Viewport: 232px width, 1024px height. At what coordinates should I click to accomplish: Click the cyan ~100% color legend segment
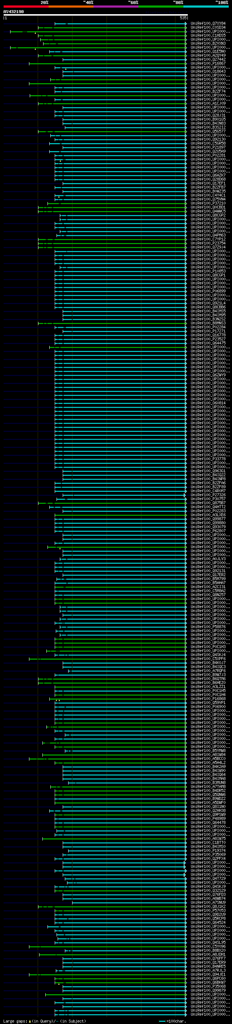(x=206, y=7)
